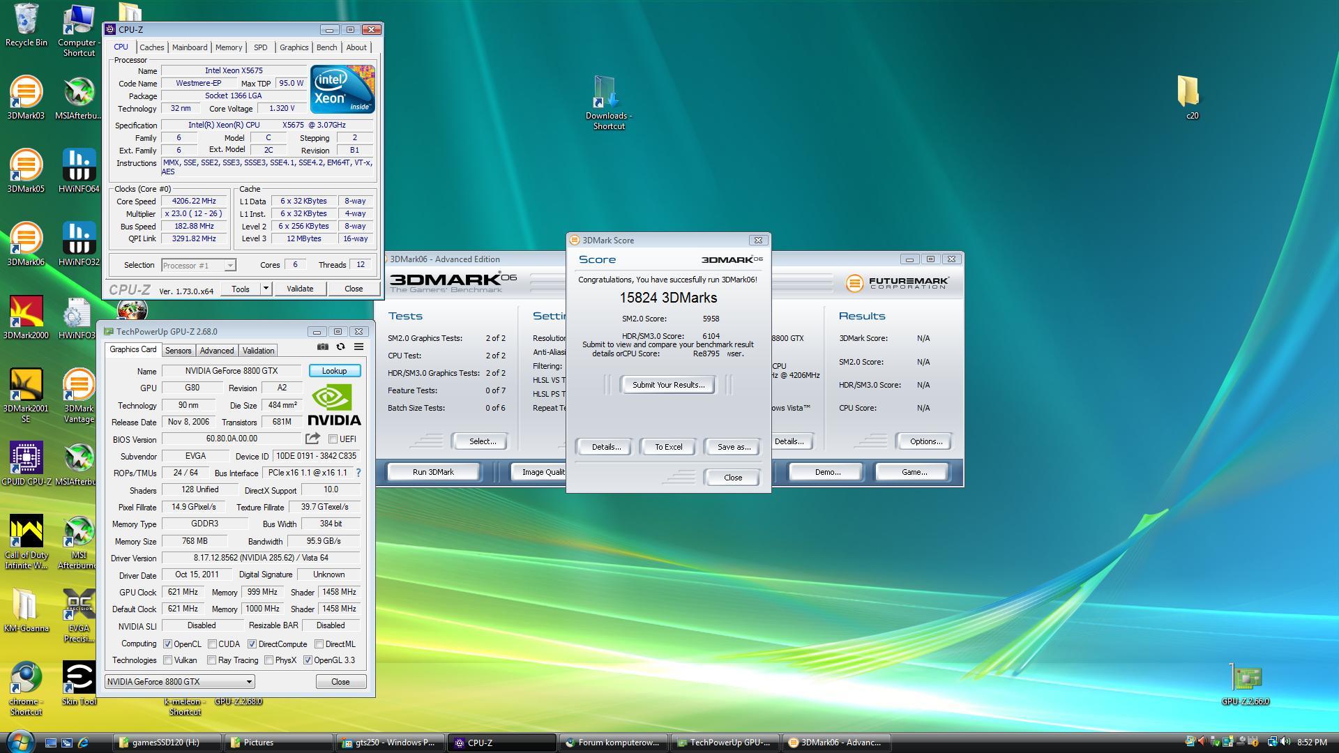Click BIOS version share/export icon

point(312,439)
